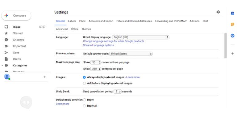Open the Default country code dropdown
This screenshot has height=118, width=237.
[x=131, y=53]
